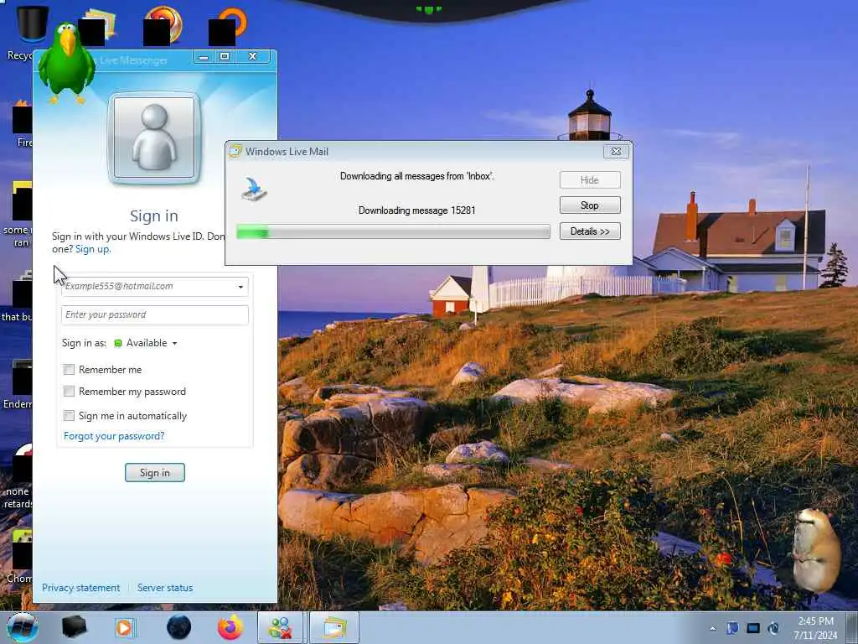Focus the Enter your password field
The image size is (858, 644).
coord(155,315)
